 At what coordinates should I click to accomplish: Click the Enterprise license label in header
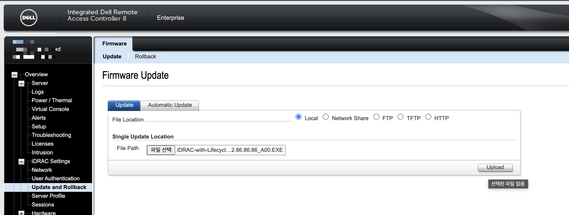[171, 18]
